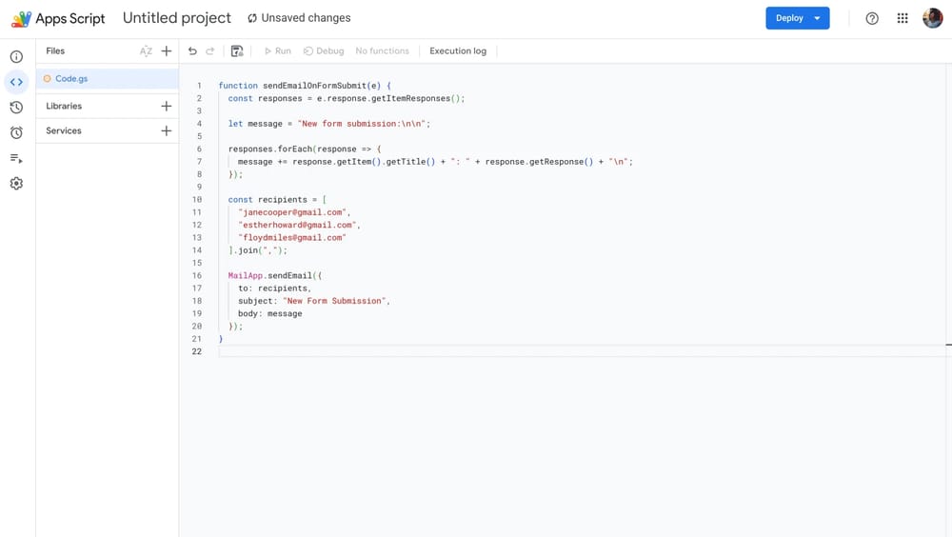Place cursor on empty line 22
The width and height of the screenshot is (952, 537).
pos(583,351)
